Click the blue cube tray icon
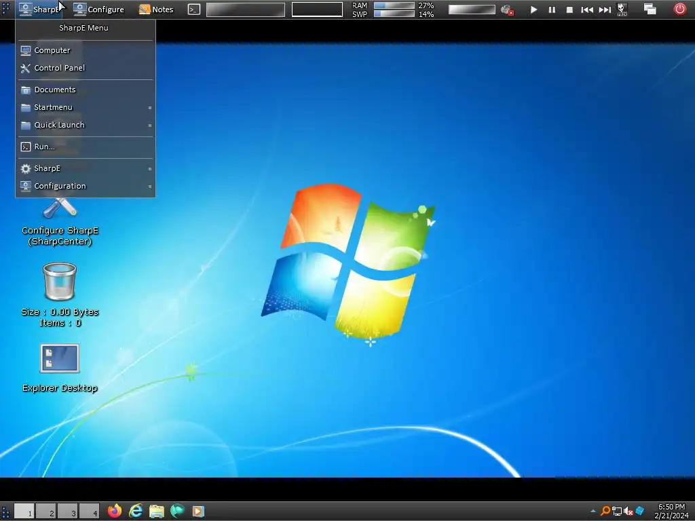Viewport: 695px width, 521px height. (639, 512)
